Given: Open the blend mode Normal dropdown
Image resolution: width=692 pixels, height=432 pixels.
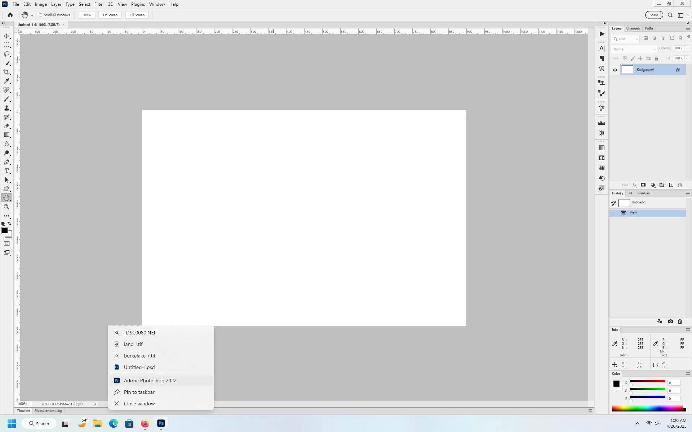Looking at the screenshot, I should click(x=634, y=49).
